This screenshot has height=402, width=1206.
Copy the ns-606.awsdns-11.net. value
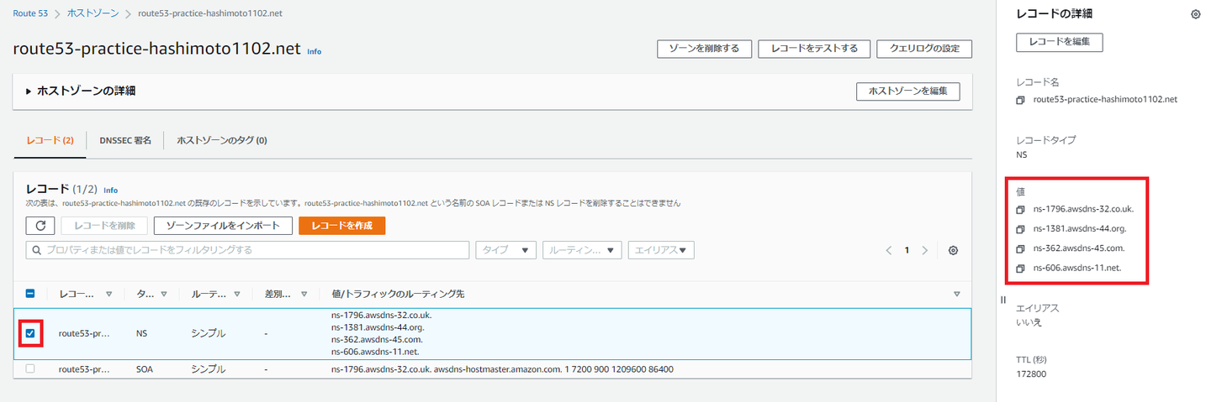pos(1020,269)
